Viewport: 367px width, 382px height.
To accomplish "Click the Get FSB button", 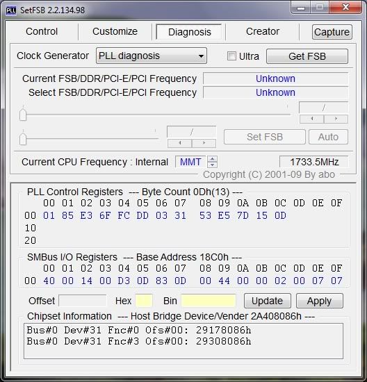I will coord(307,56).
